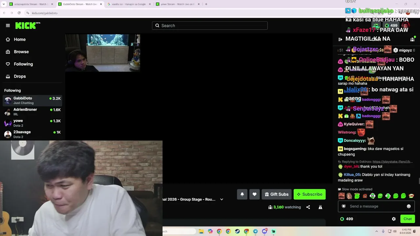The width and height of the screenshot is (420, 236).
Task: Click the green Chat send button
Action: [x=408, y=219]
